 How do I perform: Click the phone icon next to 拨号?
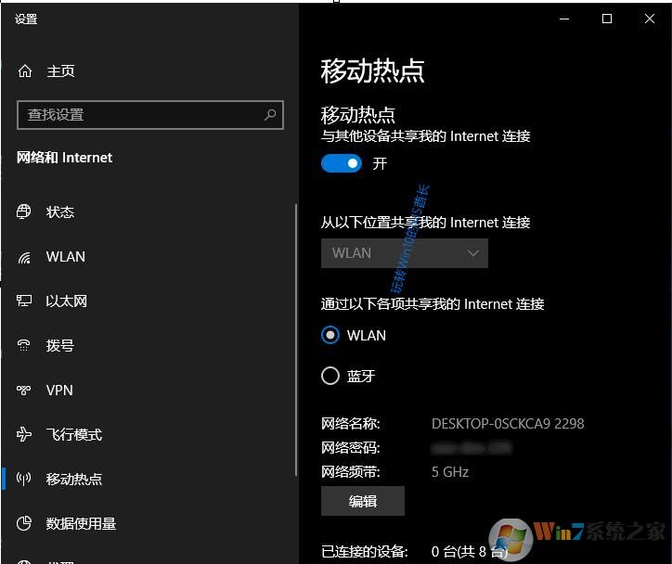pos(24,345)
